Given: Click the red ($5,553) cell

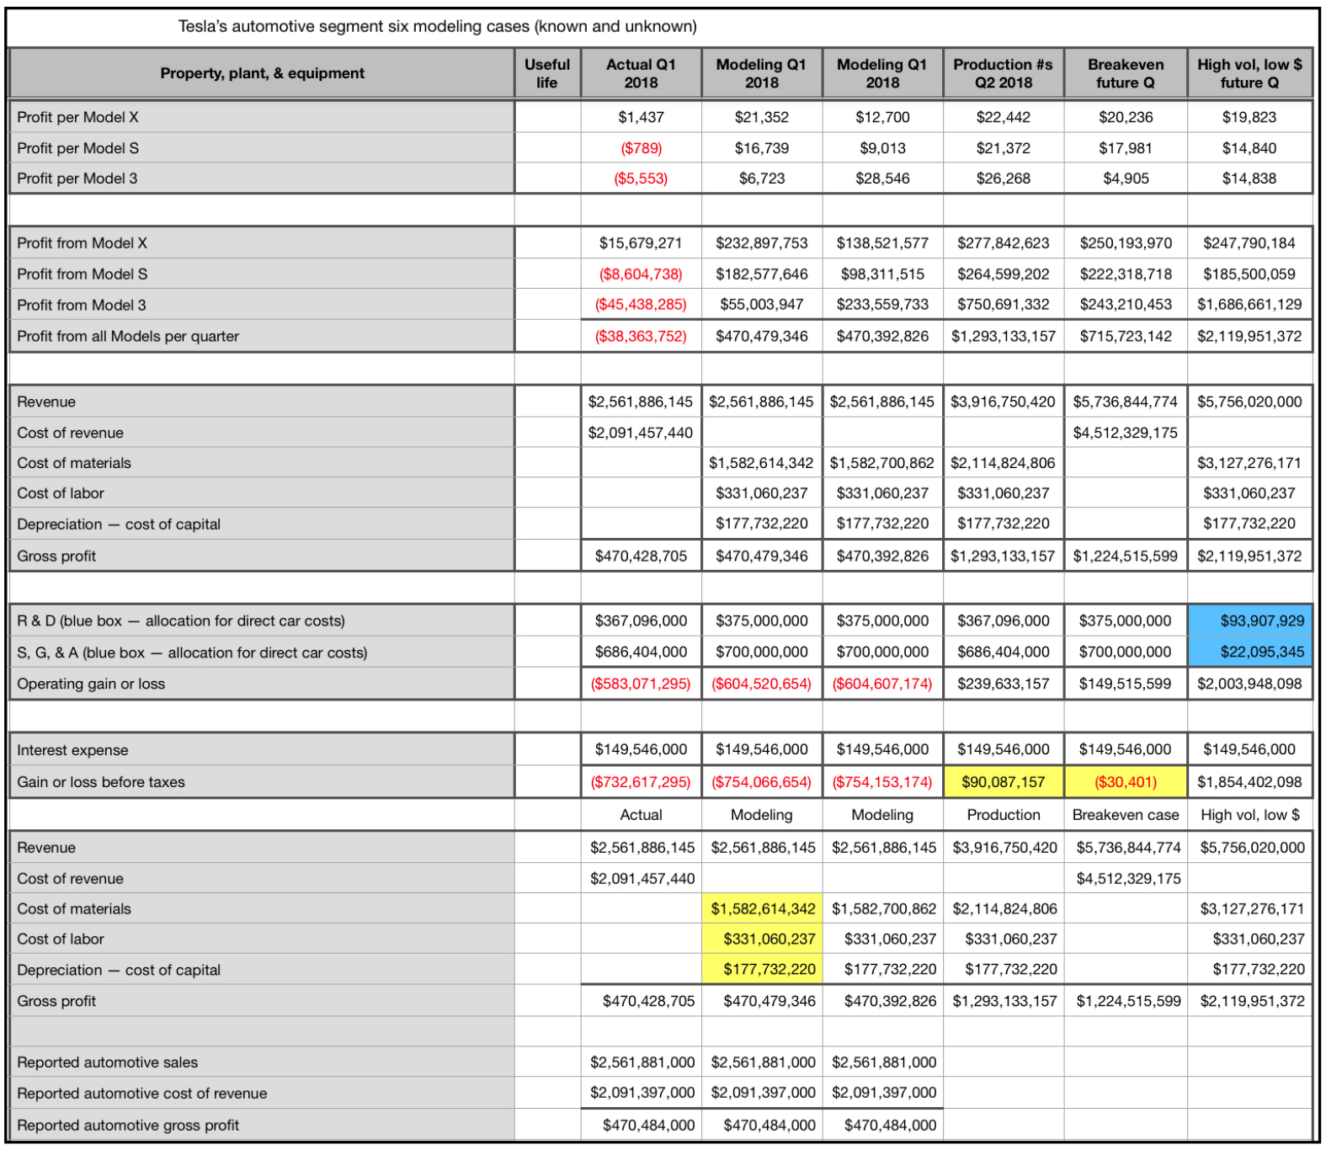Looking at the screenshot, I should [x=641, y=178].
